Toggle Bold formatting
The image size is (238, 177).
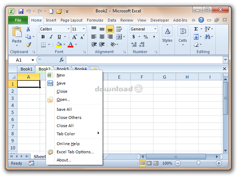click(x=43, y=37)
